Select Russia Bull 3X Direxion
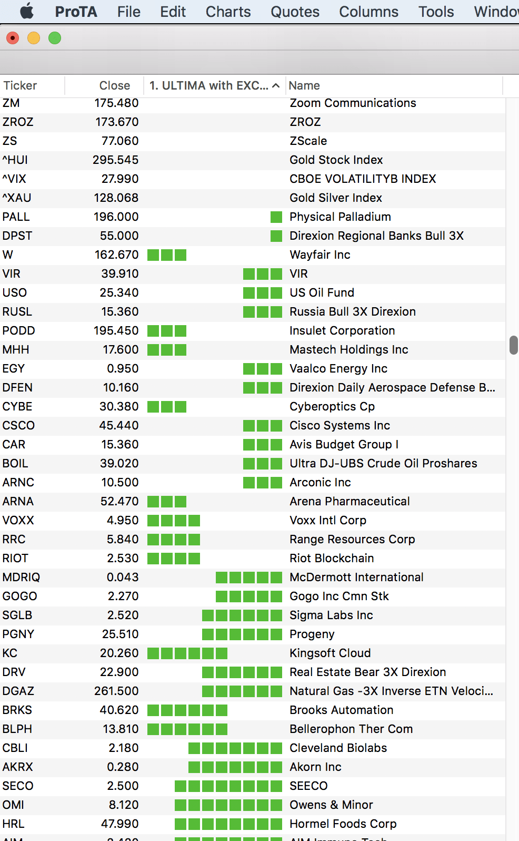Screen dimensions: 519x841 tap(353, 311)
